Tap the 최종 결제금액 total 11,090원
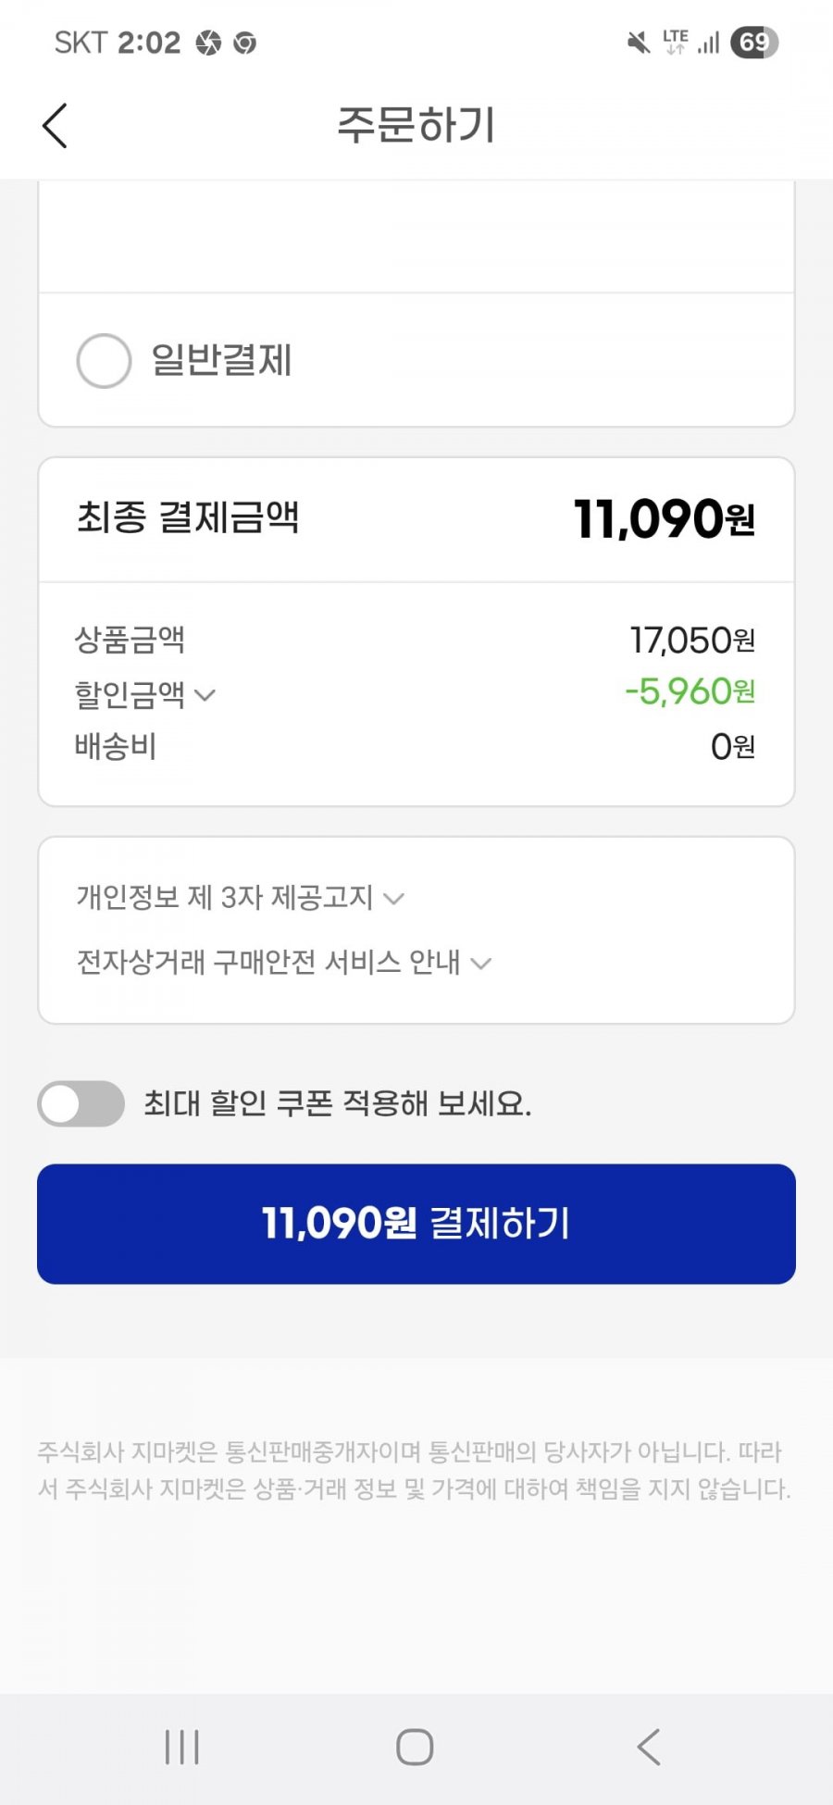Viewport: 833px width, 1805px height. (665, 518)
